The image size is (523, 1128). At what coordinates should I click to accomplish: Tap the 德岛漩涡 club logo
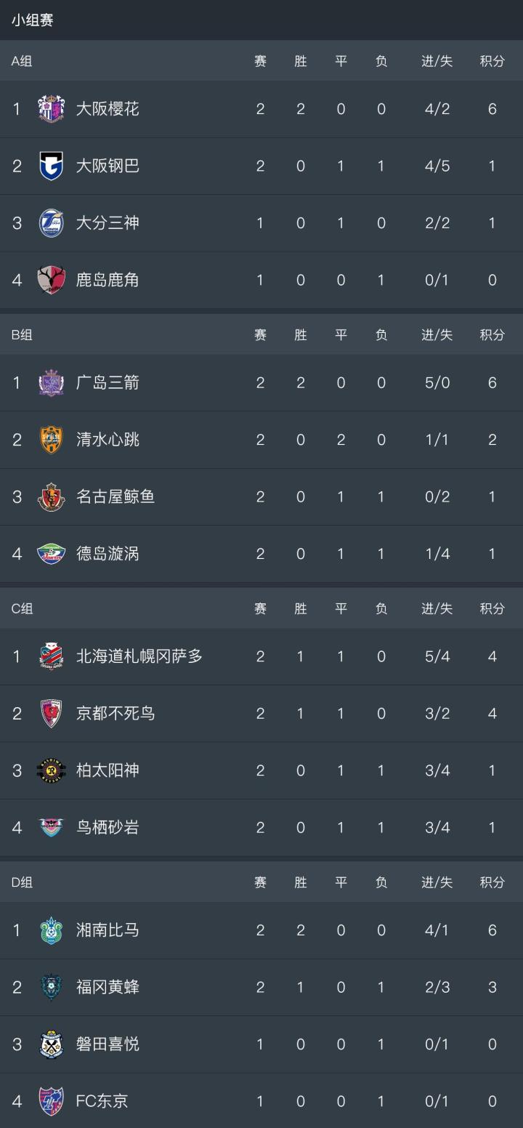[x=52, y=554]
